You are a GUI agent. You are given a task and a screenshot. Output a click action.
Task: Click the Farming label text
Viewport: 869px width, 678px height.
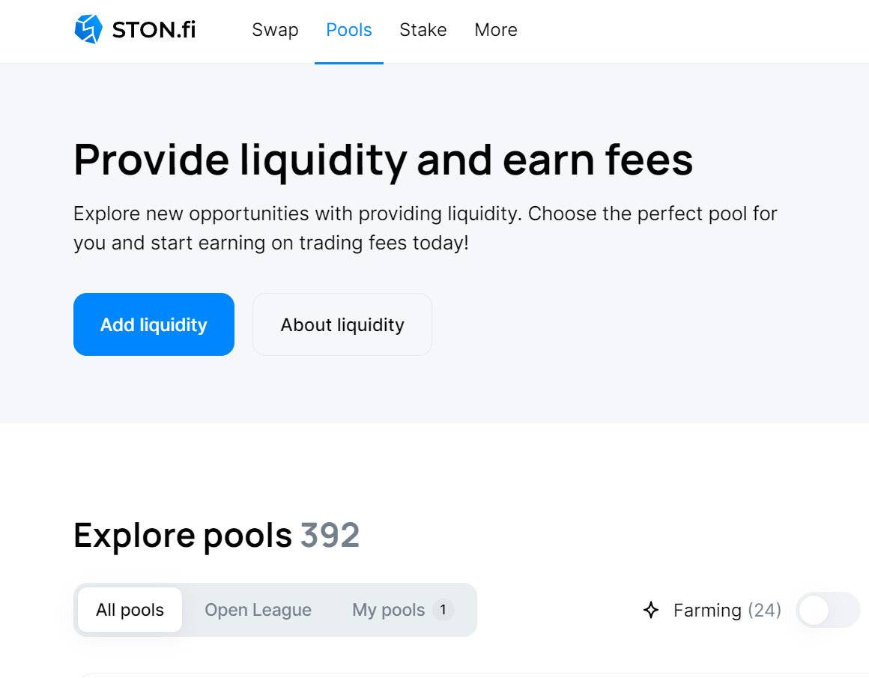(x=707, y=611)
